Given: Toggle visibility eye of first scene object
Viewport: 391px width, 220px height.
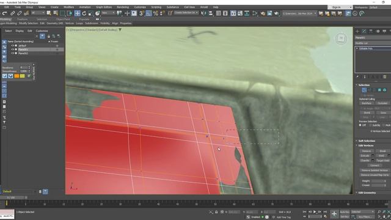Looking at the screenshot, I should click(12, 46).
